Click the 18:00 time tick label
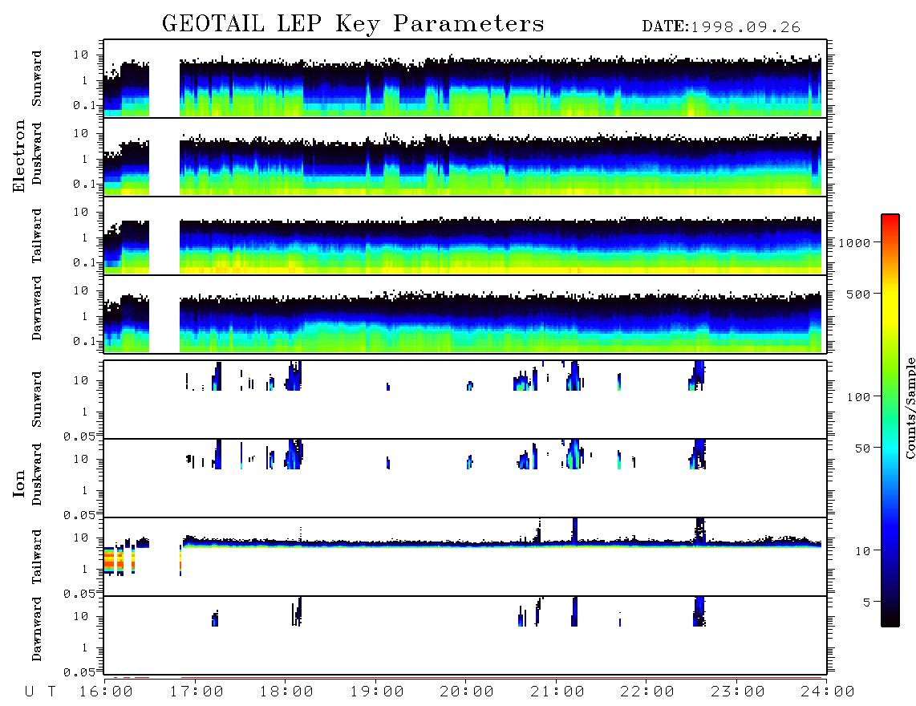Image resolution: width=916 pixels, height=706 pixels. [x=286, y=692]
